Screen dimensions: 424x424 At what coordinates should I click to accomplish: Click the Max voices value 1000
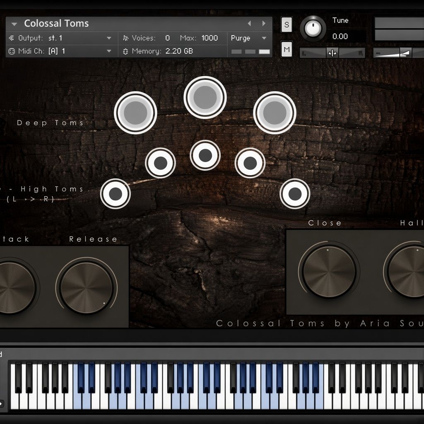(x=210, y=38)
